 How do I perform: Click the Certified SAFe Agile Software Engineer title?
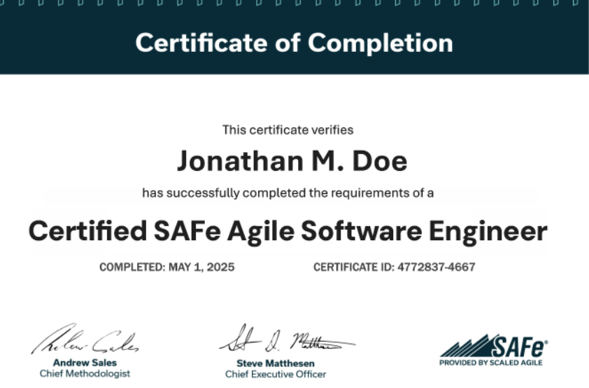click(x=288, y=231)
